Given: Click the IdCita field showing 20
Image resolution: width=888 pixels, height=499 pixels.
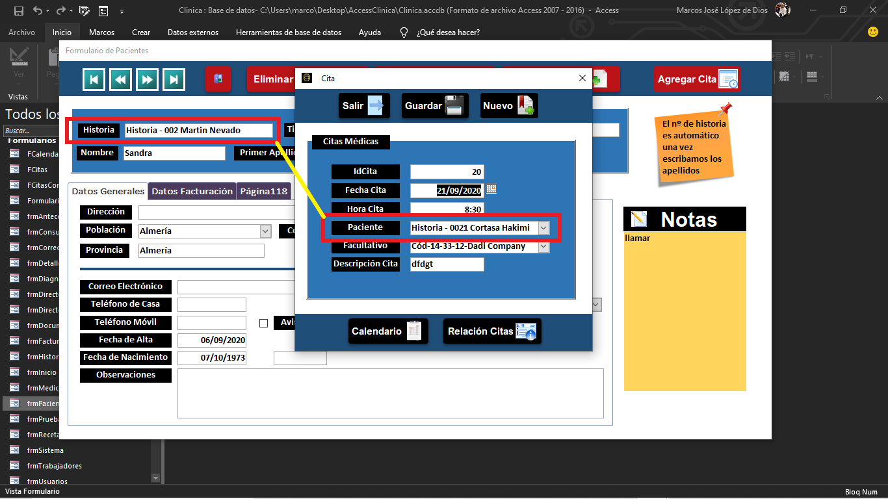Looking at the screenshot, I should [447, 172].
